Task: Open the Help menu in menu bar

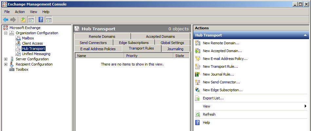Action: [x=46, y=12]
